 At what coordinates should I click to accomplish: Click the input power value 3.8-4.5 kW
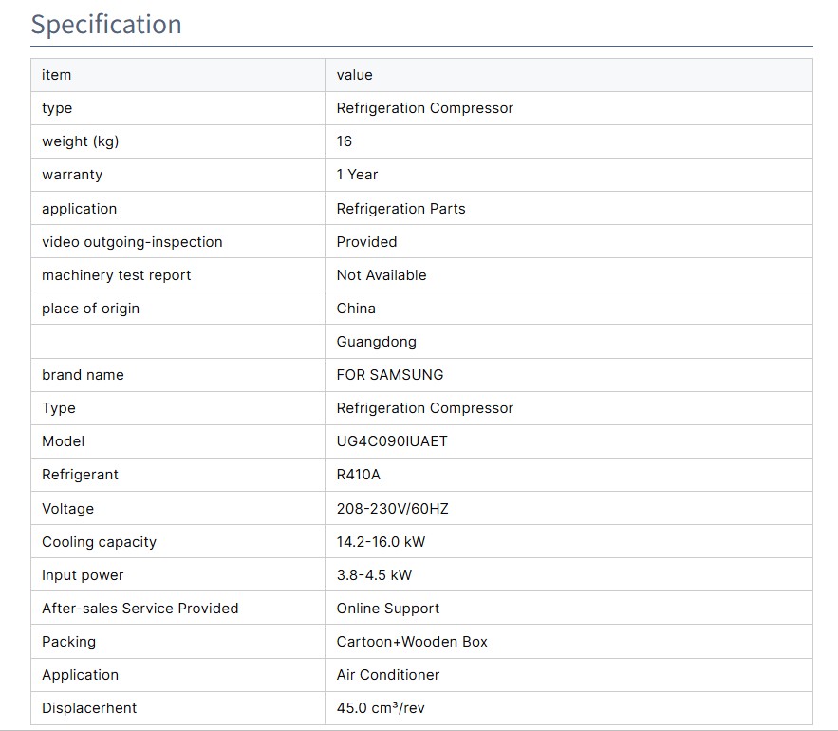374,575
